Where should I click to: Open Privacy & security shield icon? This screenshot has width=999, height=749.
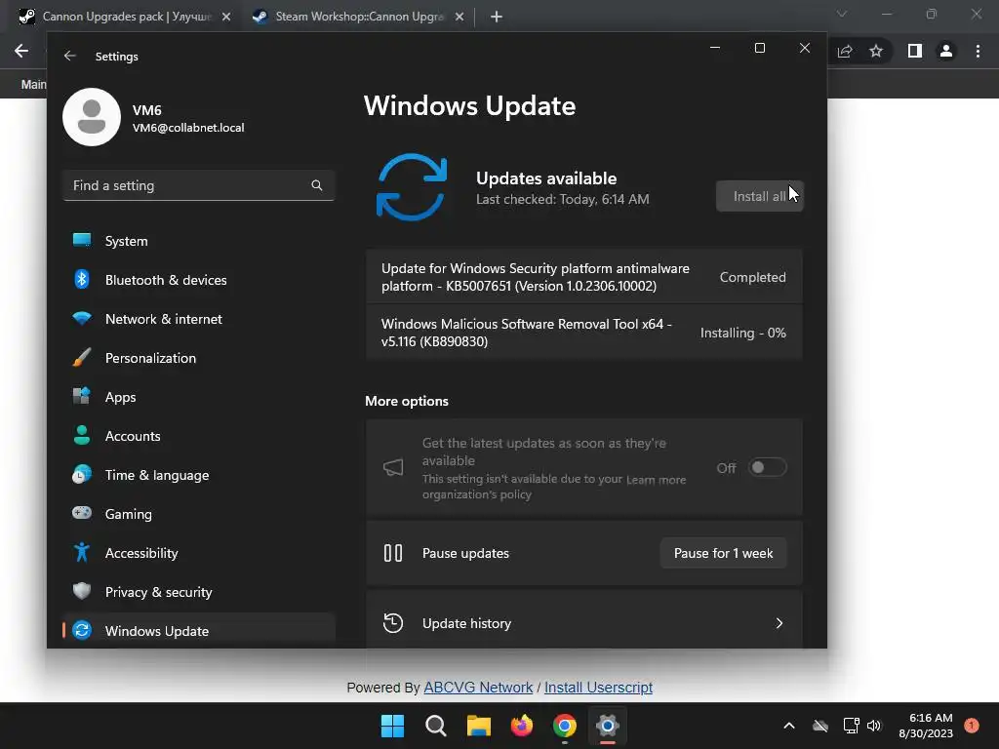[x=82, y=591]
